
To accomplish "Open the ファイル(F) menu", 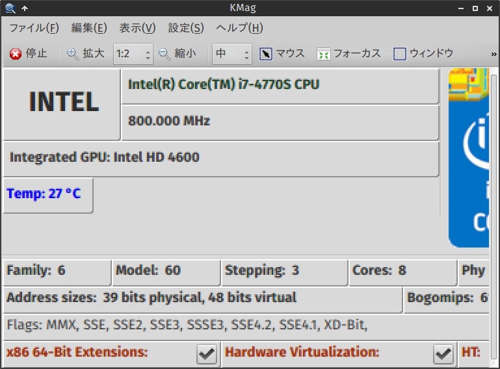I will (34, 28).
